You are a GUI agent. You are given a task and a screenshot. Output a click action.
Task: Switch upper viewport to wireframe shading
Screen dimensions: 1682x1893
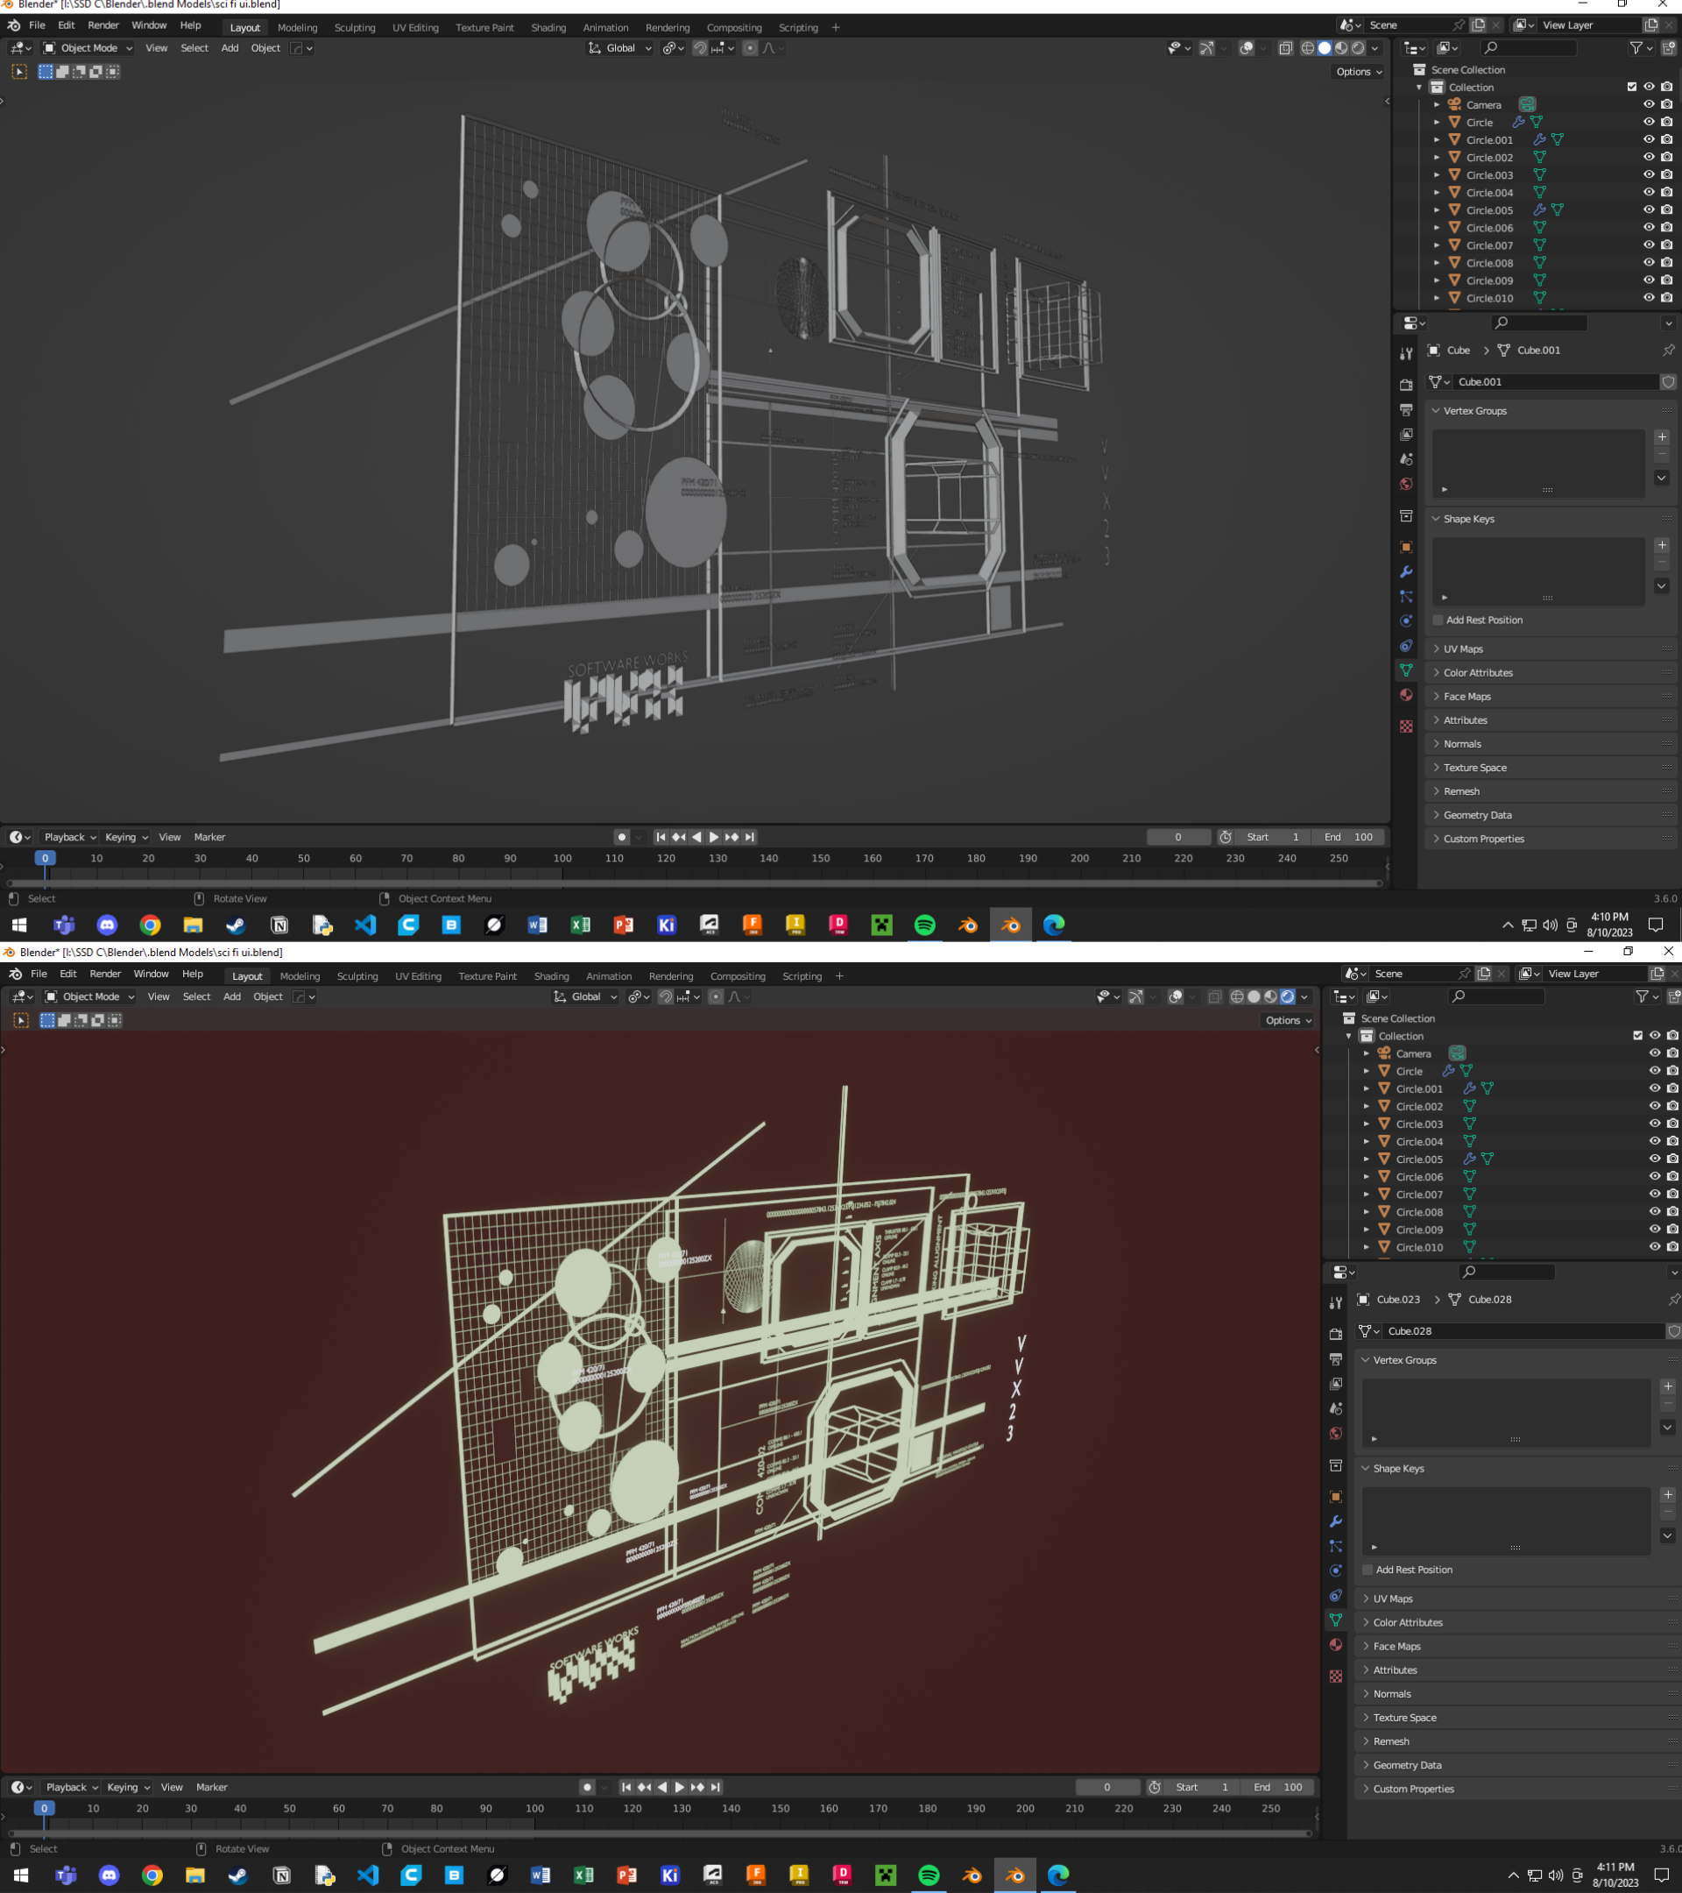[x=1307, y=48]
